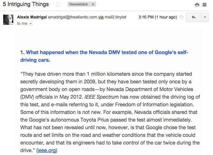Click the reply arrow button
This screenshot has height=155, width=213.
(x=194, y=17)
